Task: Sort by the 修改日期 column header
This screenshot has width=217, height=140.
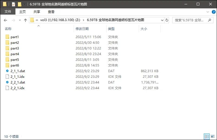Action: pos(82,29)
